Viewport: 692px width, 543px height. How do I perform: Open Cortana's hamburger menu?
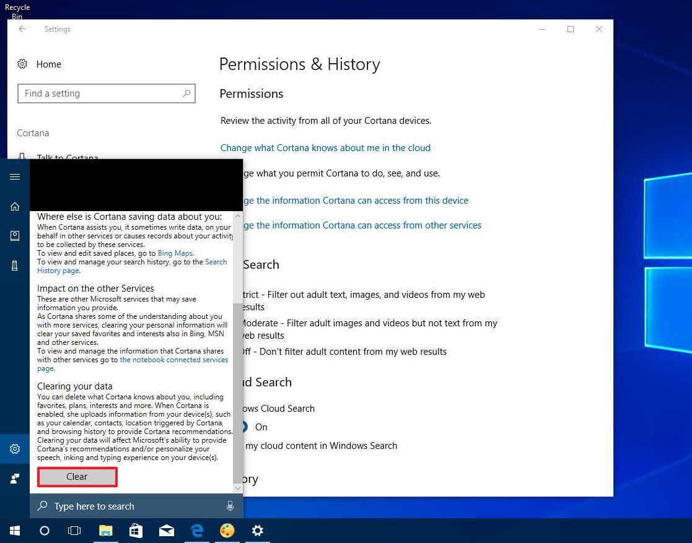click(x=15, y=176)
